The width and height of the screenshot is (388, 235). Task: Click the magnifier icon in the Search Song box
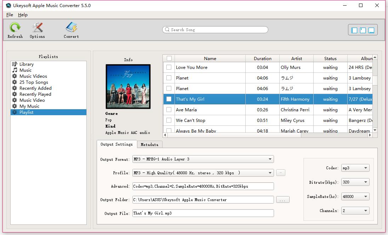tap(167, 30)
